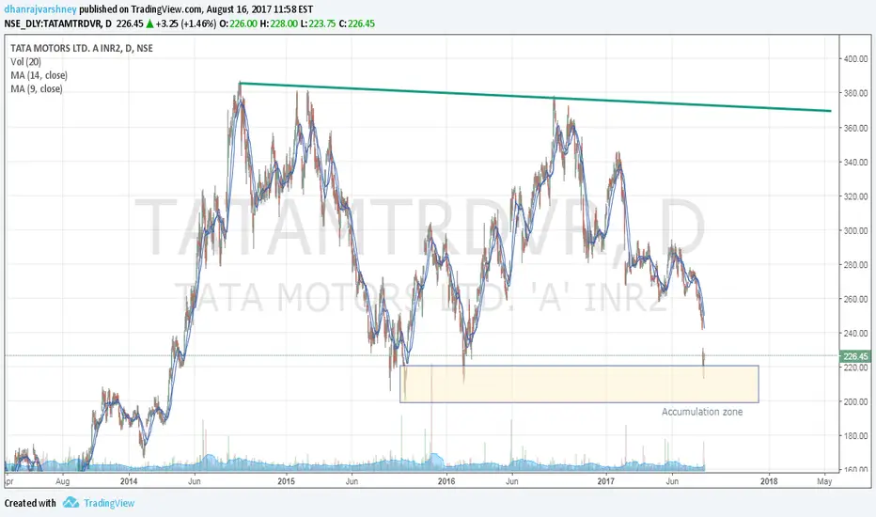
Task: Click the green up-arrow change indicator
Action: (149, 23)
